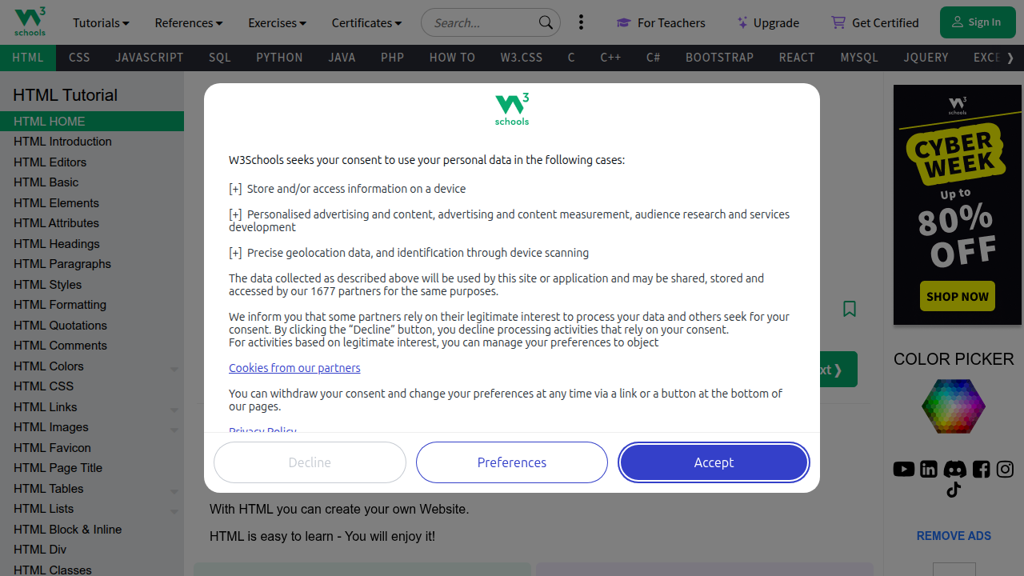Screen dimensions: 1024x576
Task: Switch to the JAVASCRIPT tab
Action: click(149, 57)
